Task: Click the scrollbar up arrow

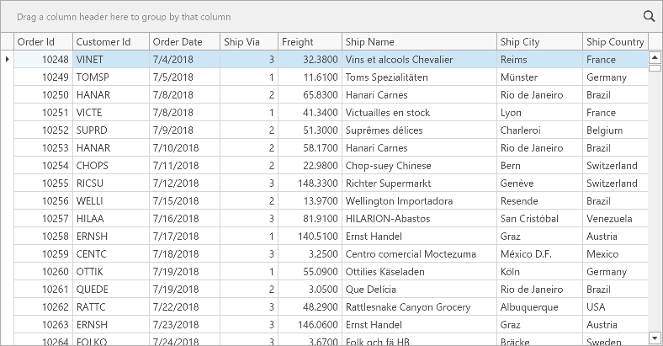Action: tap(655, 57)
